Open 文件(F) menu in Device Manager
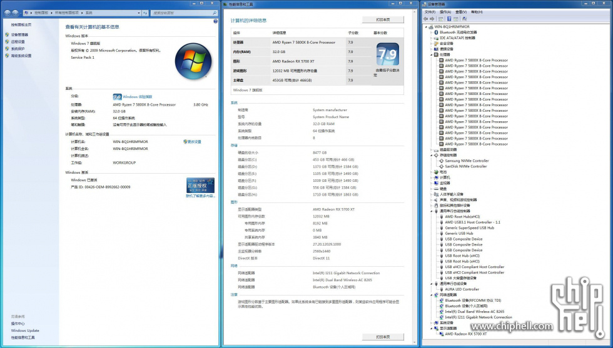 click(430, 12)
